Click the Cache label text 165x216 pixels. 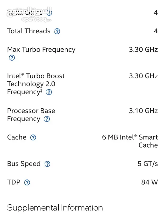point(17,137)
